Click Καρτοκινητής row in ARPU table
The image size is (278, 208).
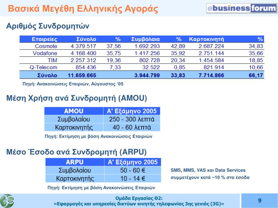(x=75, y=178)
